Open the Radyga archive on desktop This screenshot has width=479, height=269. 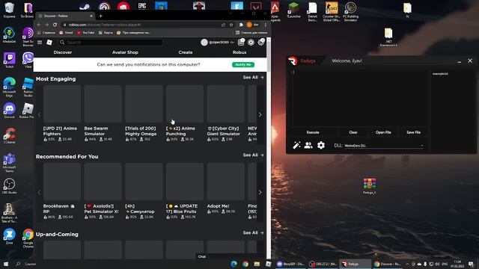[x=370, y=186]
